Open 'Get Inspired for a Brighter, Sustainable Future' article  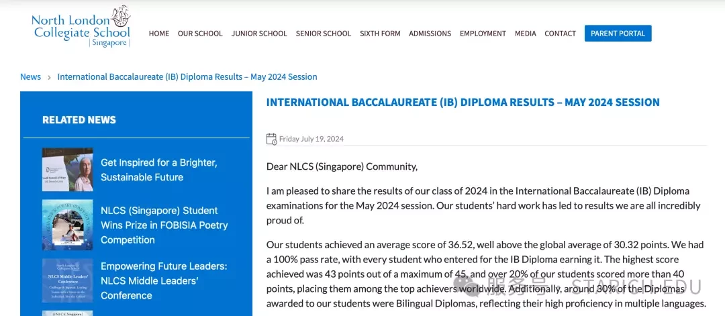point(159,170)
